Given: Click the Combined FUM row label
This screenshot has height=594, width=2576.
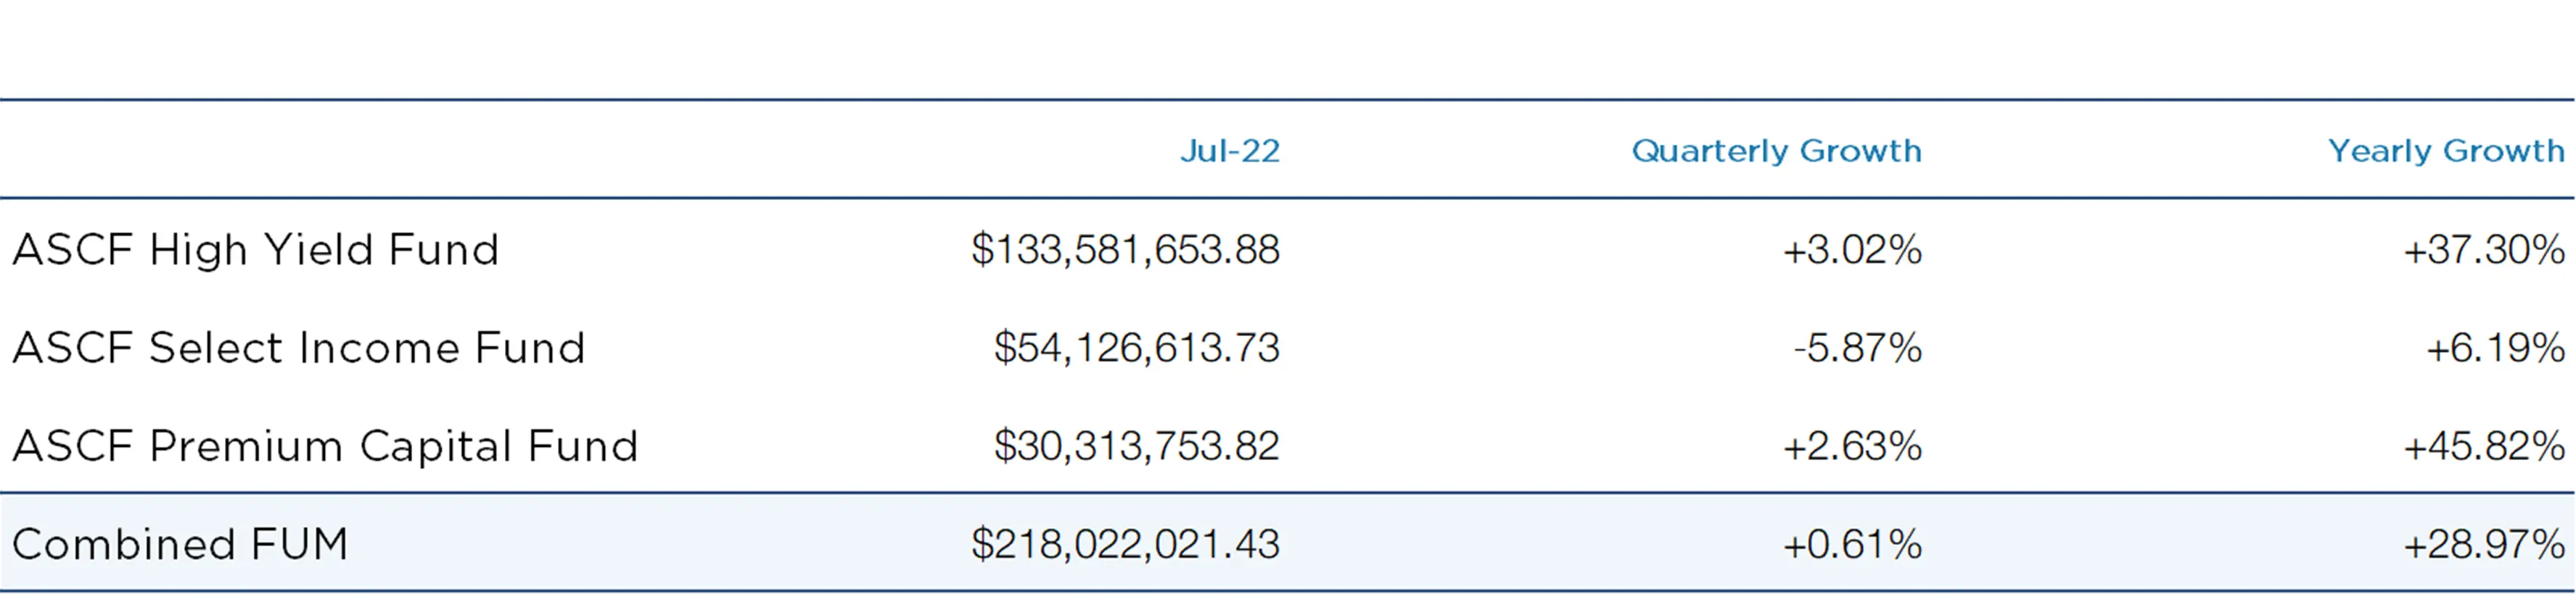Looking at the screenshot, I should coord(180,544).
